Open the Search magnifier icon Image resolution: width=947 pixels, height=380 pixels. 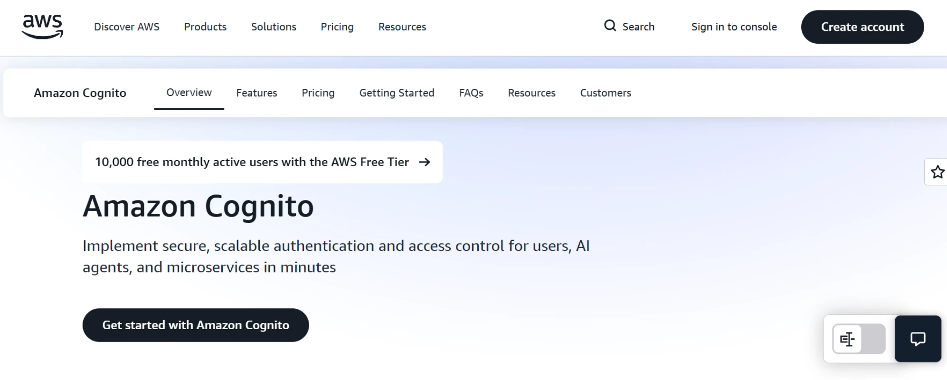click(x=610, y=26)
